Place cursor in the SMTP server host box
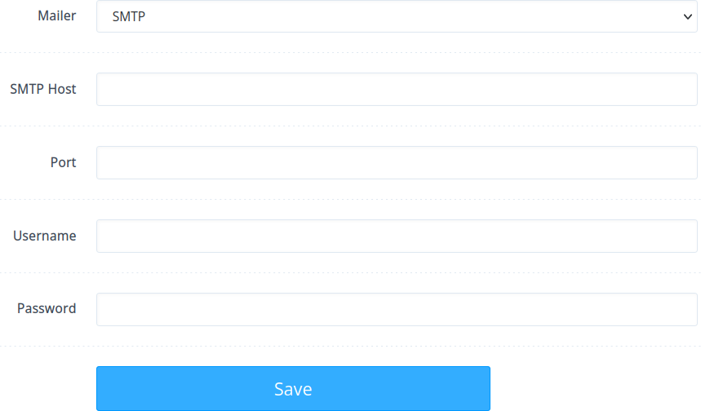Image resolution: width=701 pixels, height=411 pixels. (x=397, y=90)
